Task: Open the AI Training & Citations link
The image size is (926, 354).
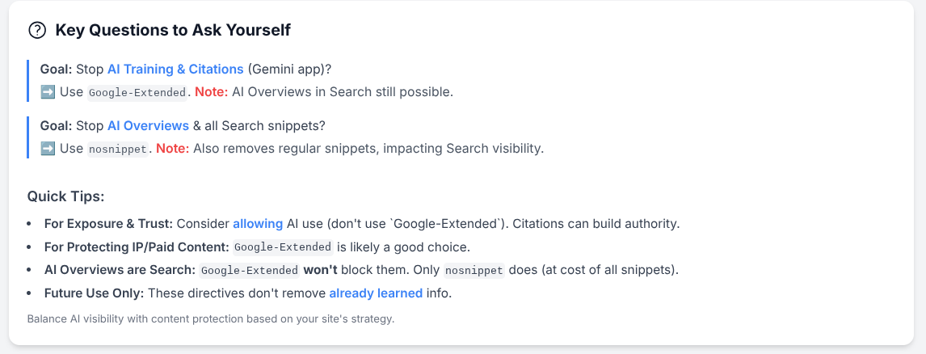Action: 175,70
